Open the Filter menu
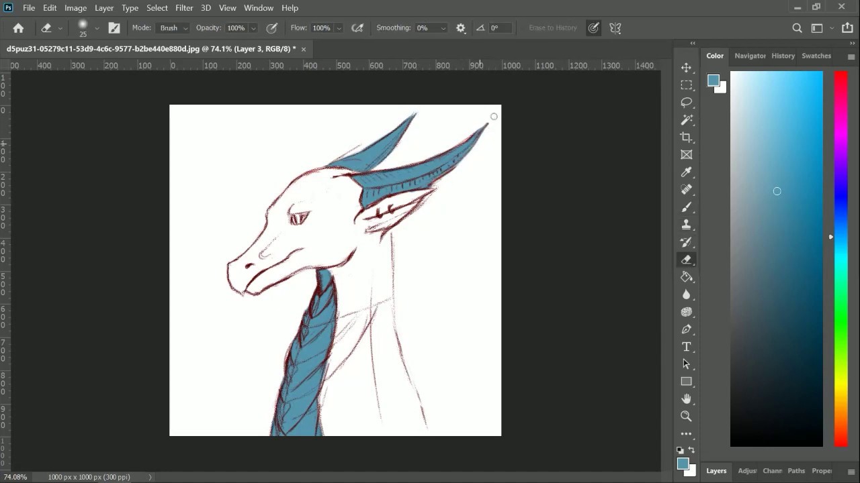Screen dimensions: 860x483 (x=184, y=8)
